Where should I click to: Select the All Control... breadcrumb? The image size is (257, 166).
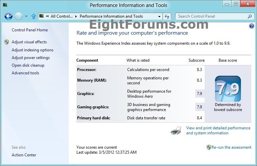62,16
